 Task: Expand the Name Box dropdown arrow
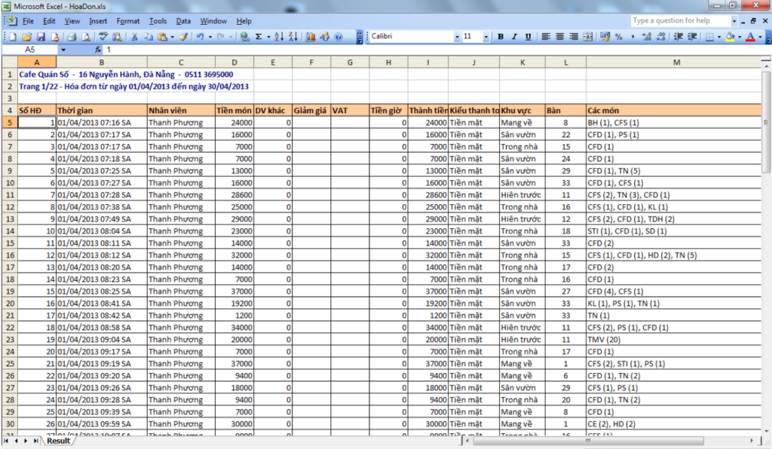[63, 50]
